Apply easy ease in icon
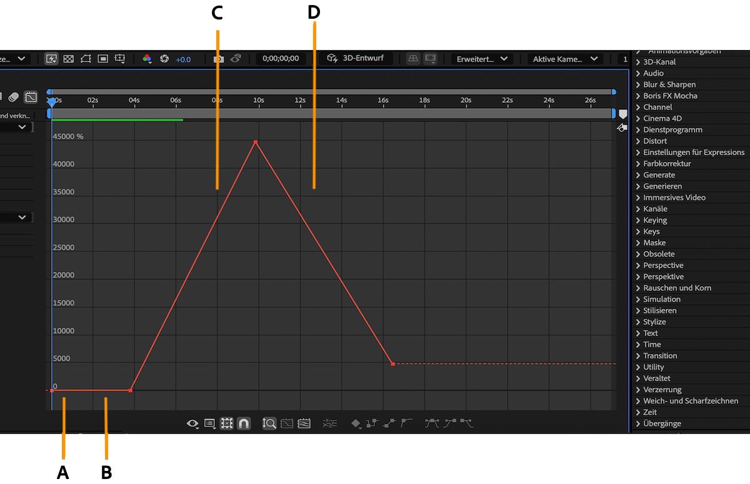The image size is (750, 484). [x=449, y=423]
